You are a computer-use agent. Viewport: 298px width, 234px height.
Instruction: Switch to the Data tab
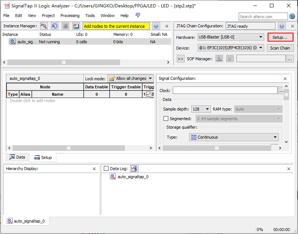pos(17,157)
